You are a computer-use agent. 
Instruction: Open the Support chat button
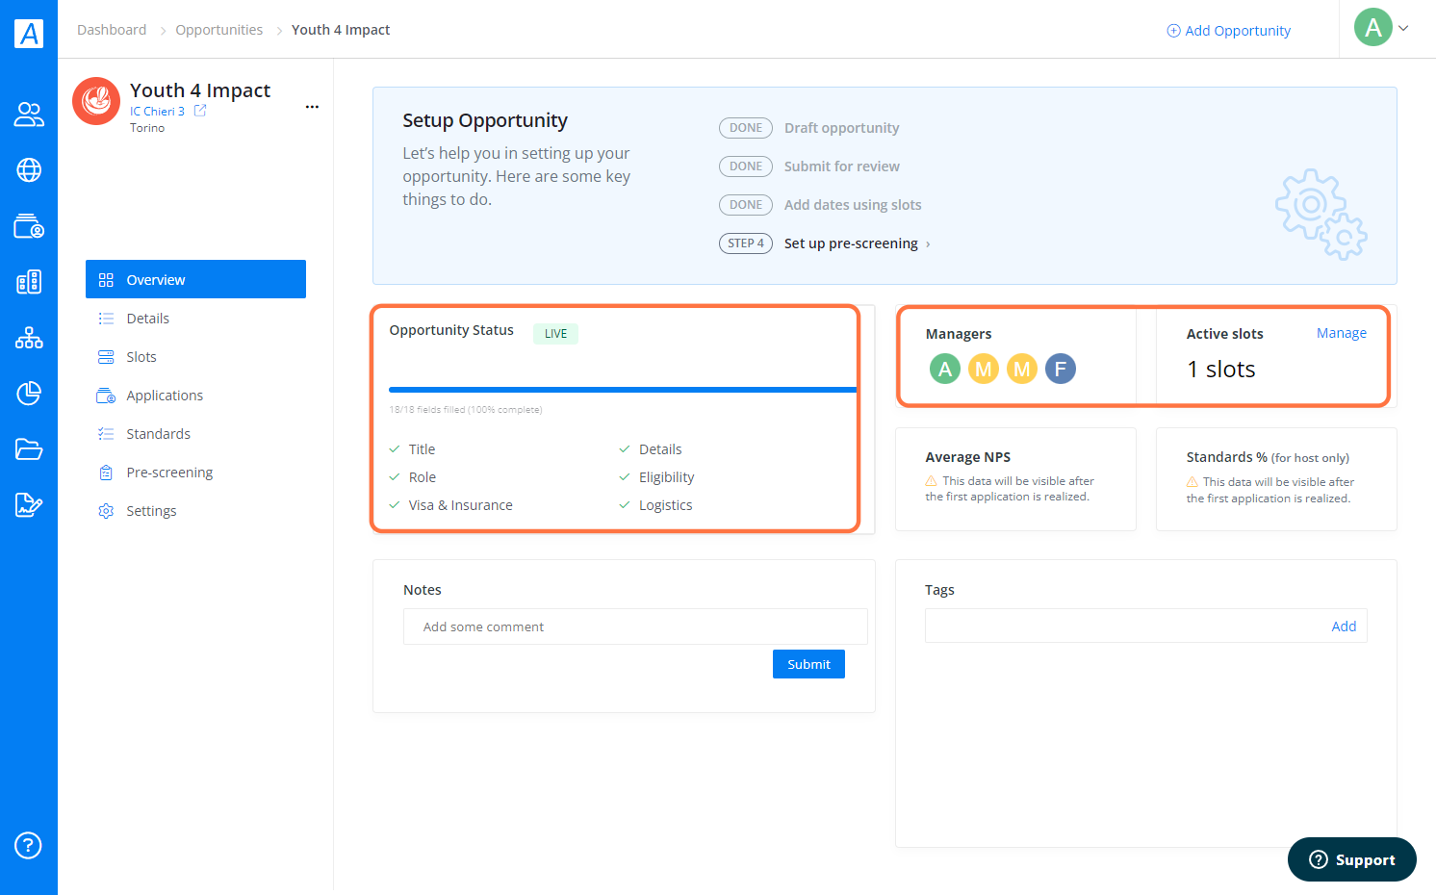1352,859
